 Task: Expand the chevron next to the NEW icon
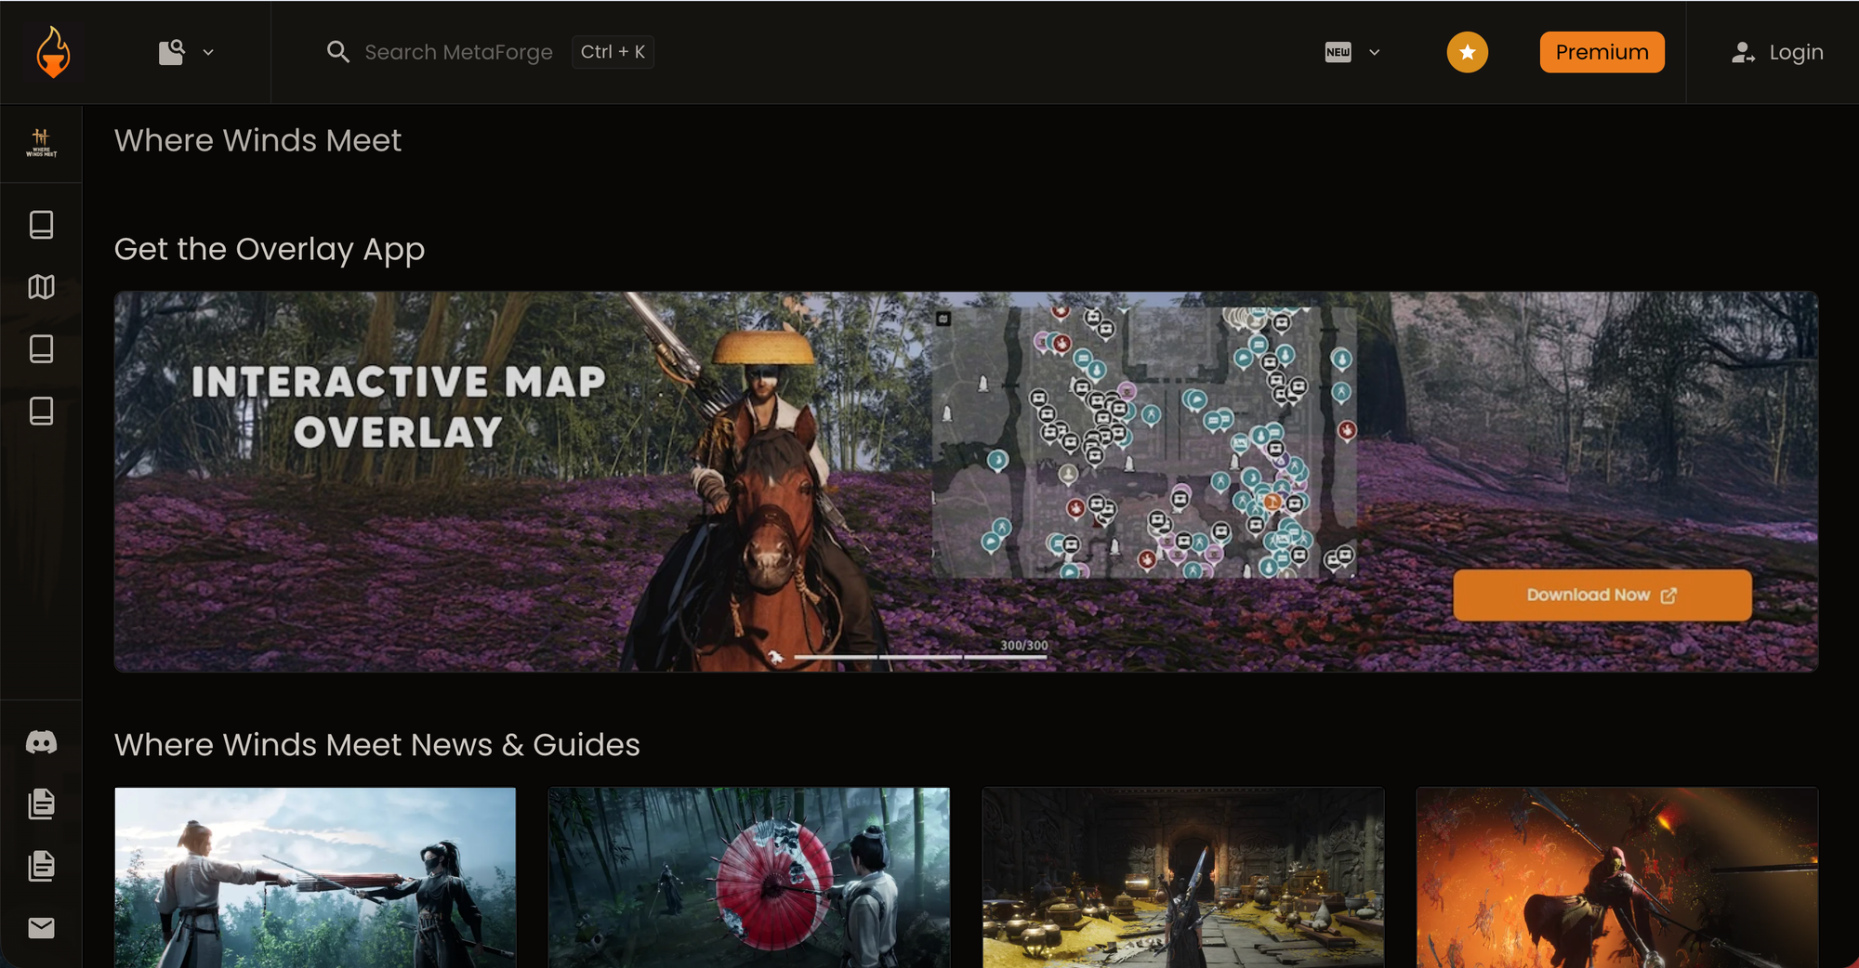pos(1375,53)
